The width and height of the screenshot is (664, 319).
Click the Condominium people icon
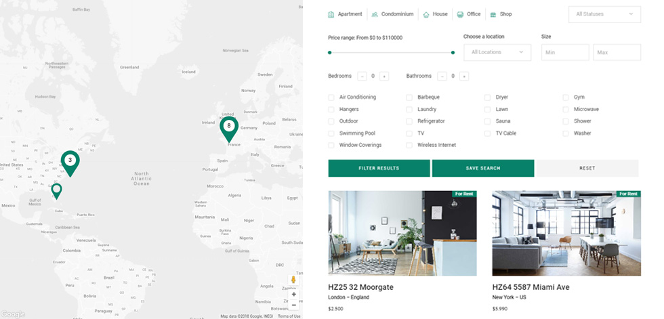[x=375, y=14]
